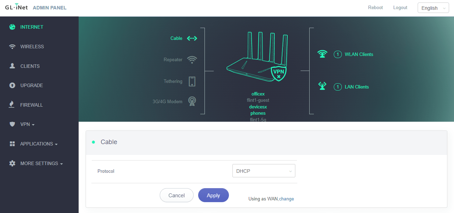
Task: Expand the More Settings menu
Action: click(x=41, y=163)
